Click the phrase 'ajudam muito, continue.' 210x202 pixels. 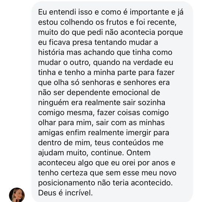click(x=81, y=153)
